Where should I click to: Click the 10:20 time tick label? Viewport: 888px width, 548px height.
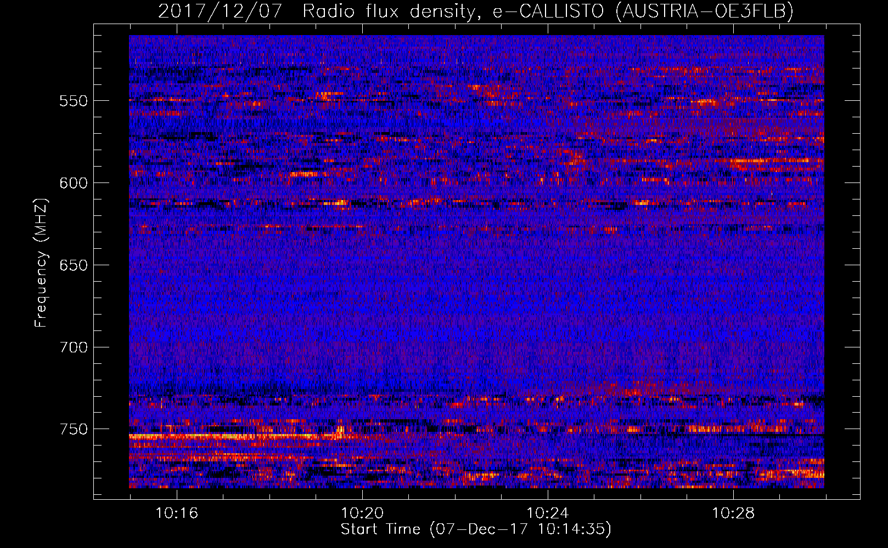(362, 513)
